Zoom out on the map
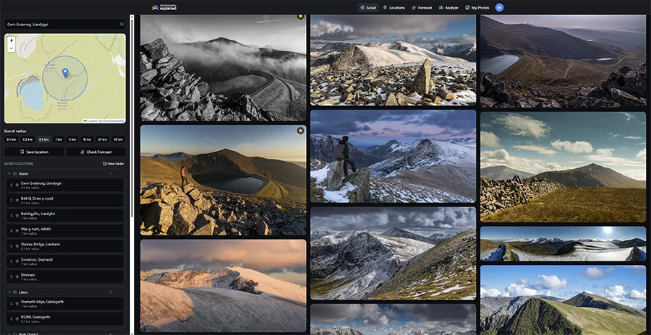Screen dimensions: 651x335 pos(12,48)
